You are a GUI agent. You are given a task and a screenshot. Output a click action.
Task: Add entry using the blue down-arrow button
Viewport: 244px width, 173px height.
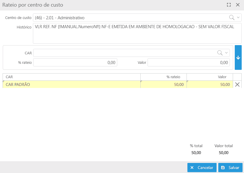(238, 57)
